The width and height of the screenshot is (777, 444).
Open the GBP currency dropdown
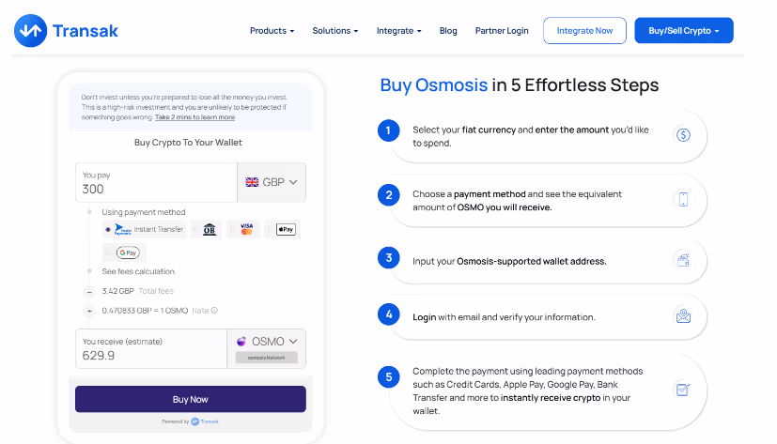pyautogui.click(x=271, y=182)
